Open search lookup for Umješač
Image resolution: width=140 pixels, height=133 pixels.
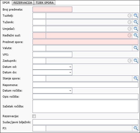[136, 29]
